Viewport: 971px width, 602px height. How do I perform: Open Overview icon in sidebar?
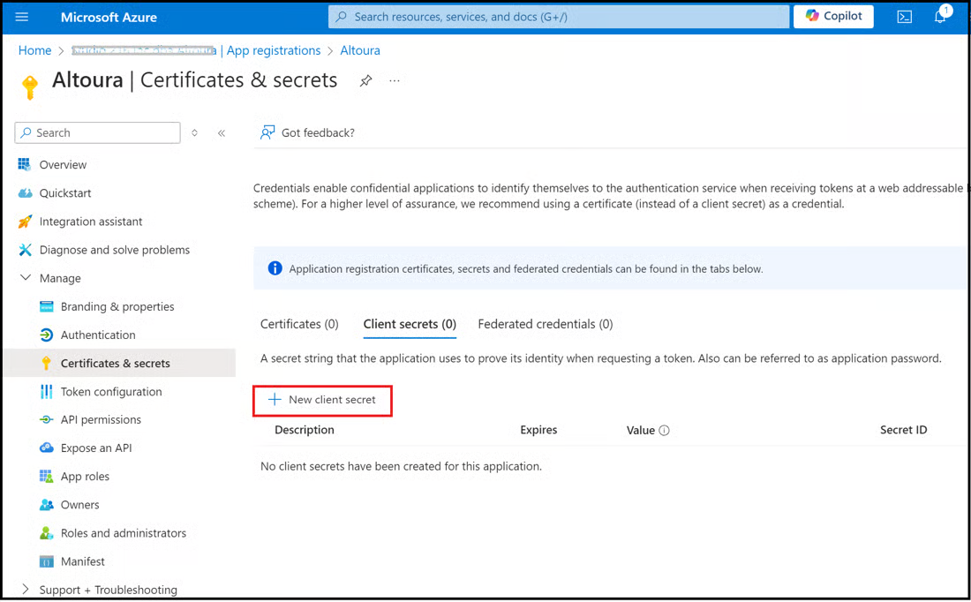click(x=25, y=164)
